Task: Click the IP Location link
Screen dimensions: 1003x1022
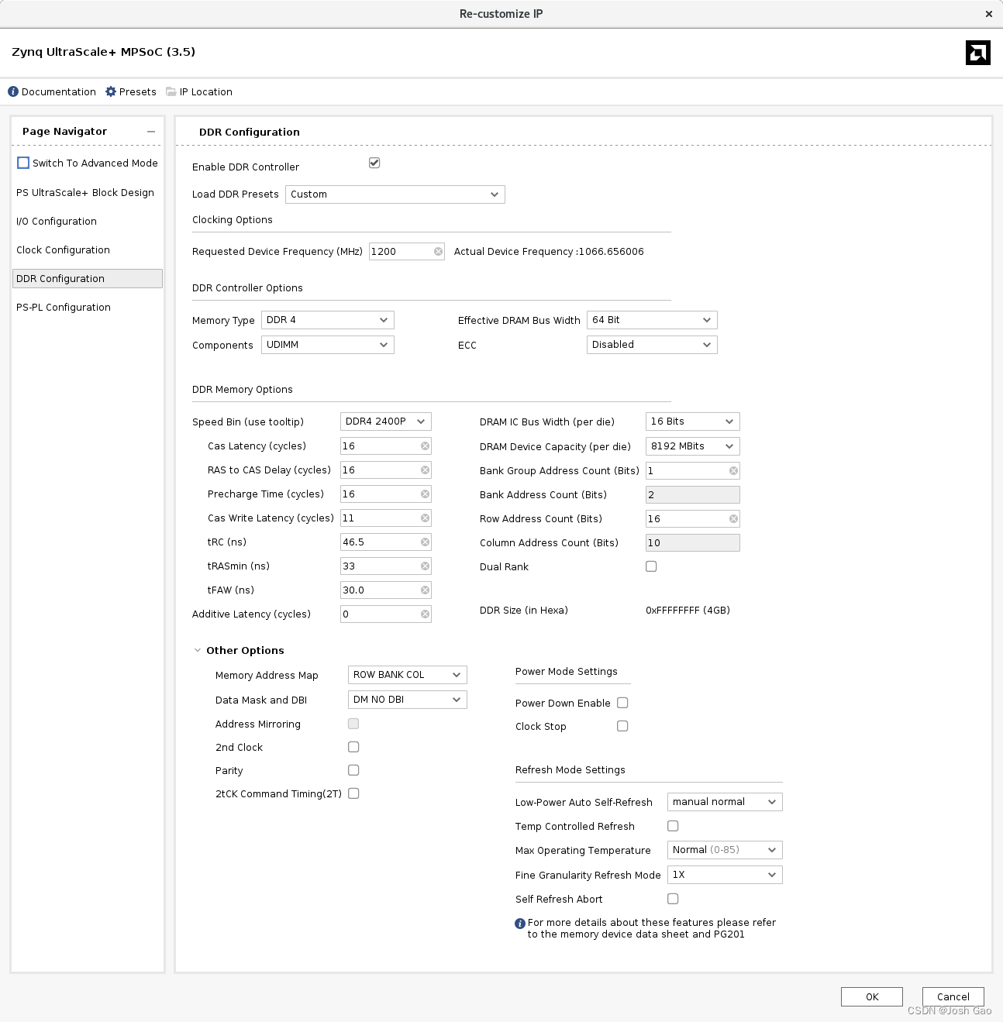Action: pos(206,91)
